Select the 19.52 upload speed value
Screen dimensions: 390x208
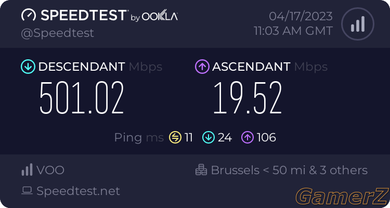248,98
